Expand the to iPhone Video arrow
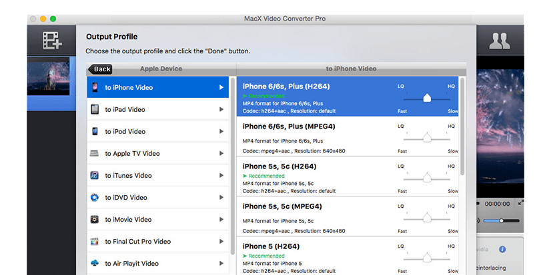Screen dimensions: 551x275 (221, 87)
